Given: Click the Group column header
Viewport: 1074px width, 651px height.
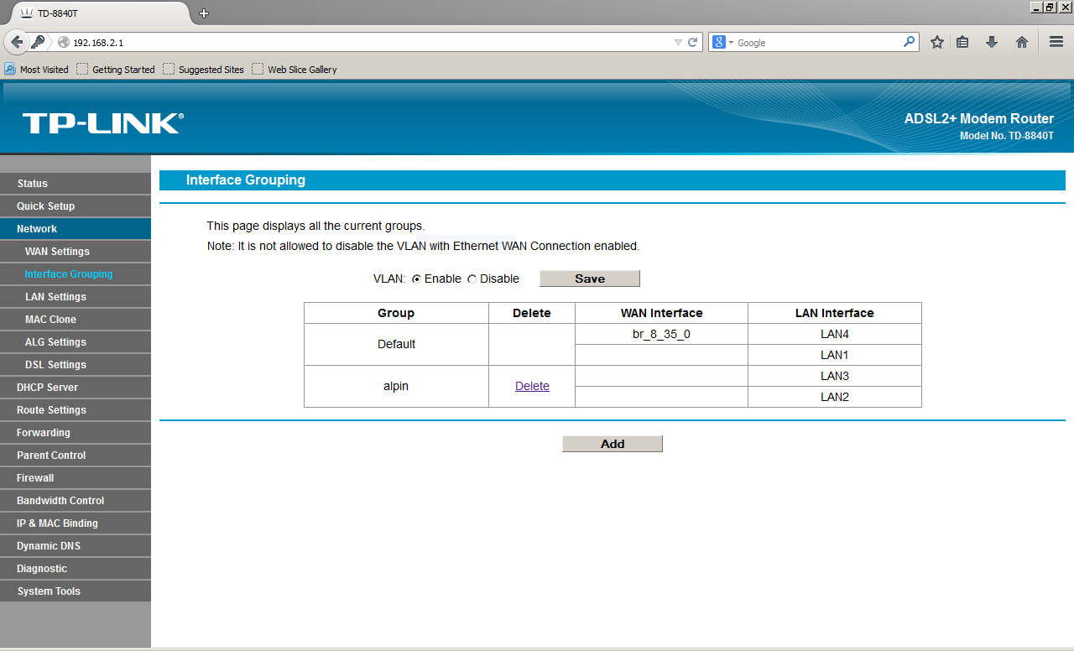Looking at the screenshot, I should click(x=396, y=313).
